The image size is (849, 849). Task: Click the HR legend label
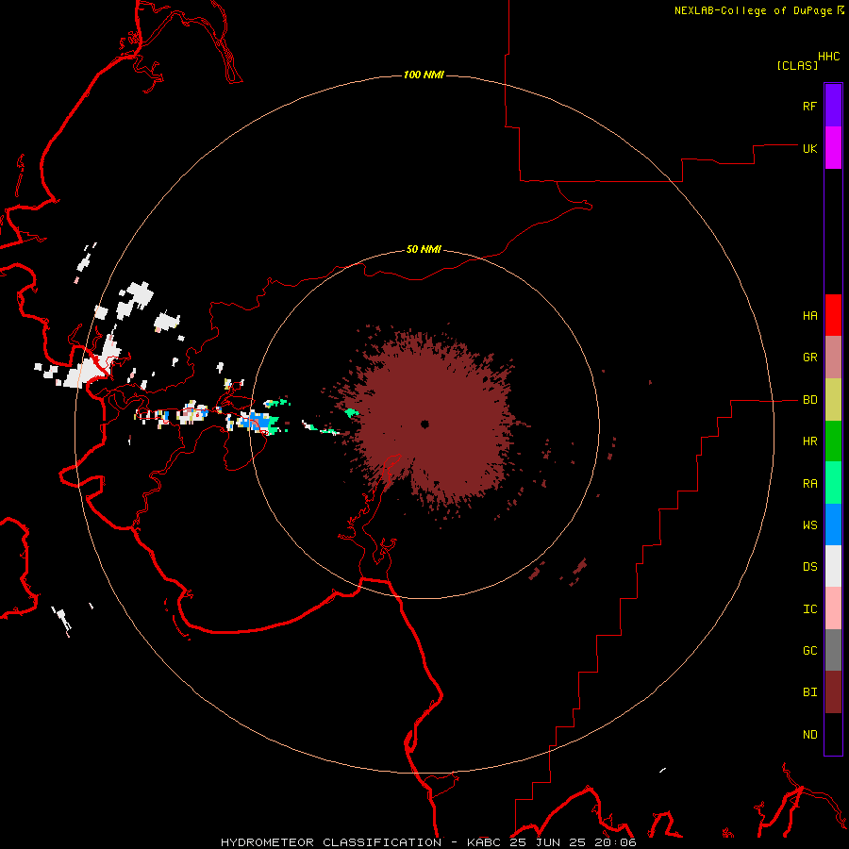coord(809,441)
